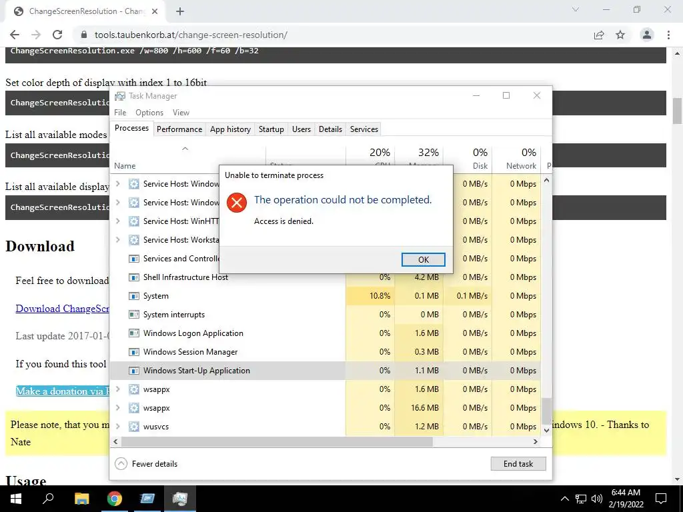Switch to the Performance tab
This screenshot has height=512, width=683.
point(179,129)
